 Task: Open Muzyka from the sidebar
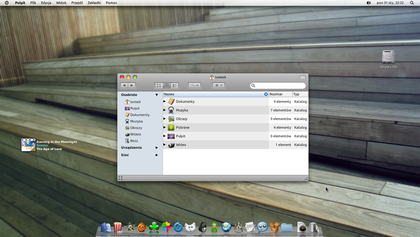pos(134,121)
